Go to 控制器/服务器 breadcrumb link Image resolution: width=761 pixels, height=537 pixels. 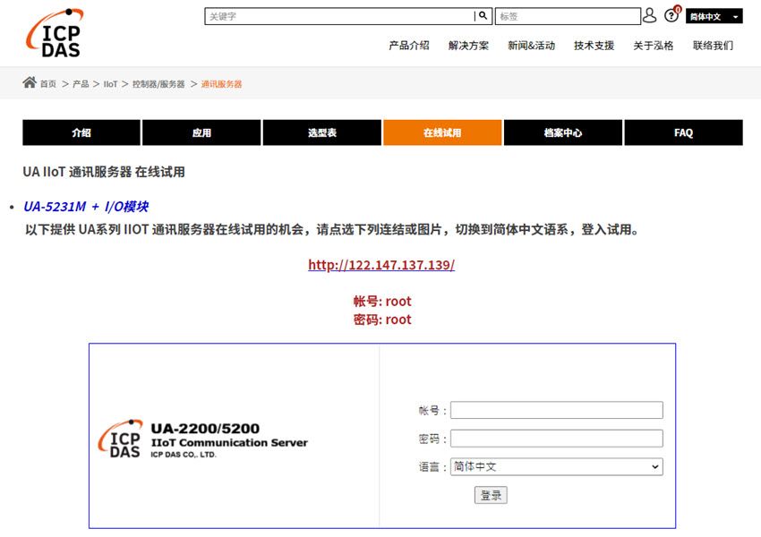[158, 84]
